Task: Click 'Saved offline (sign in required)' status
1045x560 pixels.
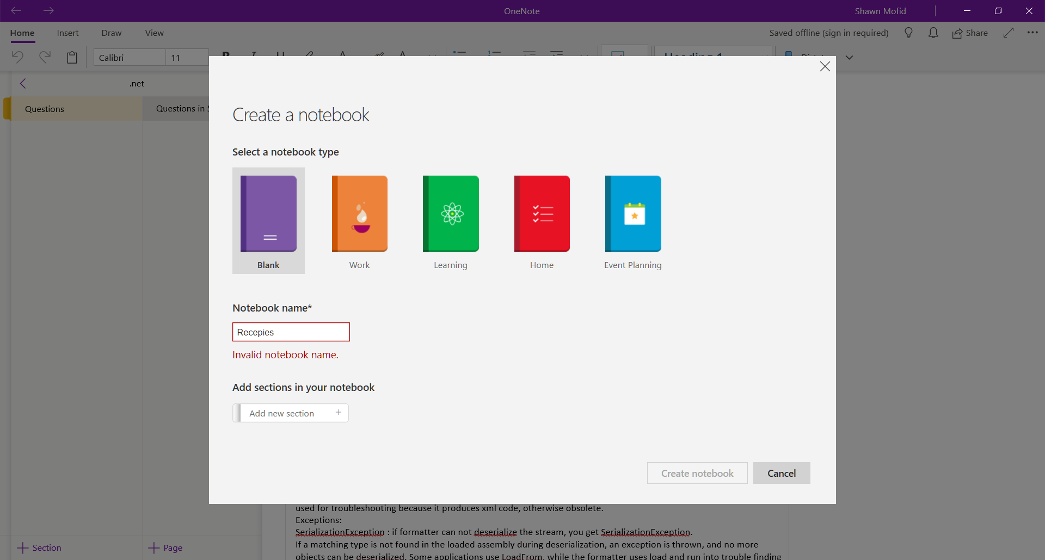Action: tap(829, 33)
